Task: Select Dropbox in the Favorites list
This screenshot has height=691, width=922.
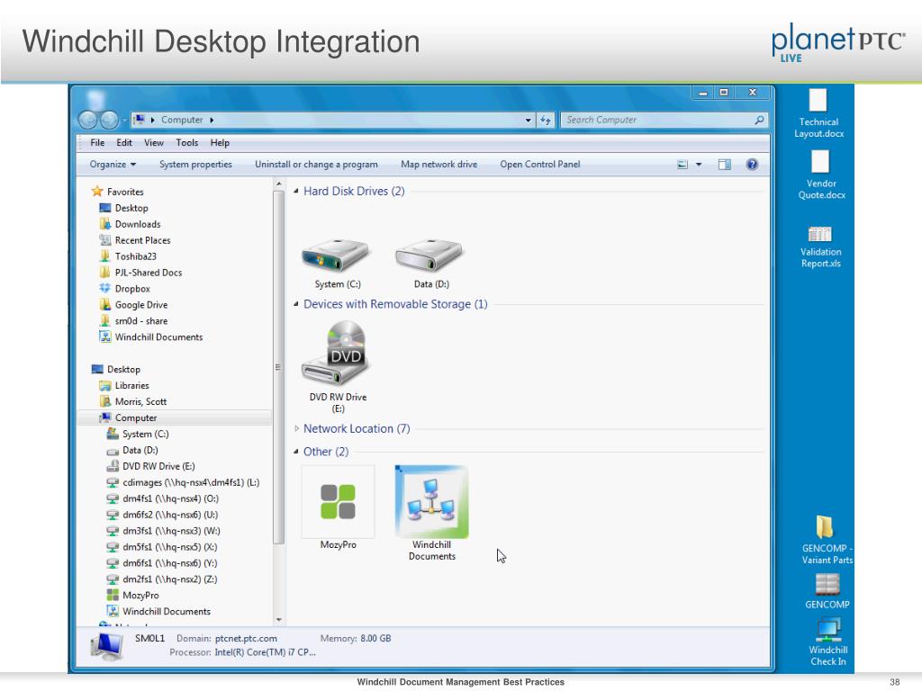Action: point(124,289)
